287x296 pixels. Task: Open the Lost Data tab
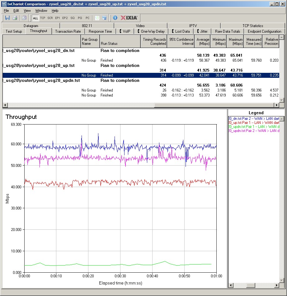point(181,31)
